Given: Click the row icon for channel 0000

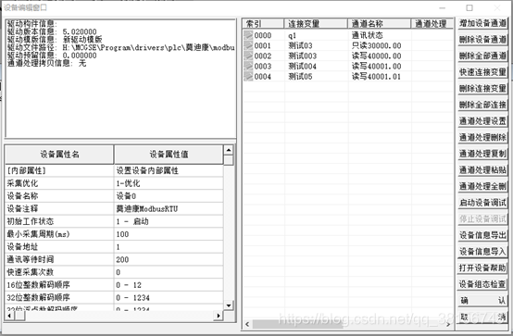Looking at the screenshot, I should [x=248, y=35].
